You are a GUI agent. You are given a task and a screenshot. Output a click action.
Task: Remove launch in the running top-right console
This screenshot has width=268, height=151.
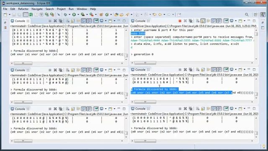(185, 21)
